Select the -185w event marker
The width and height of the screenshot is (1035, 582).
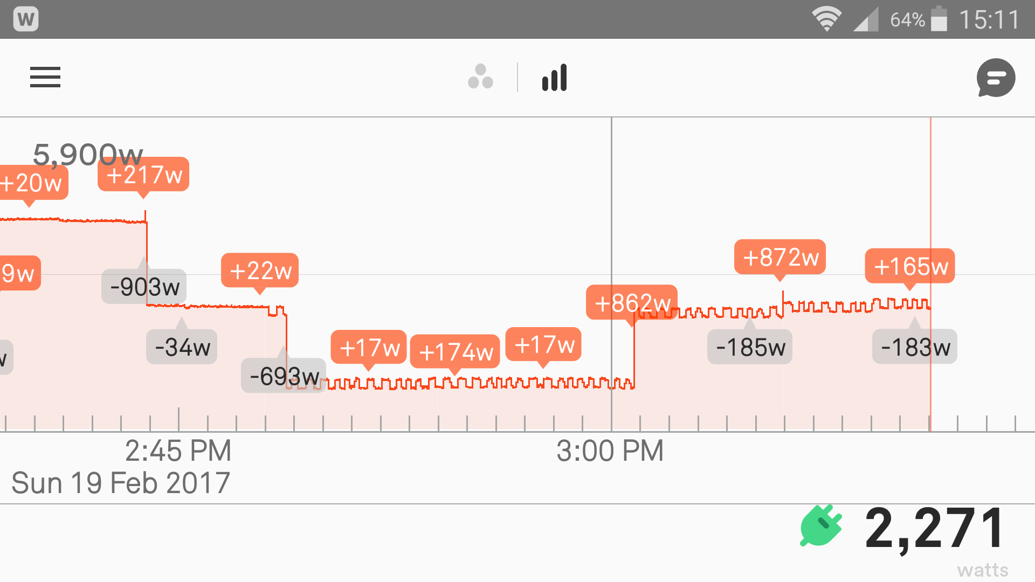coord(750,347)
